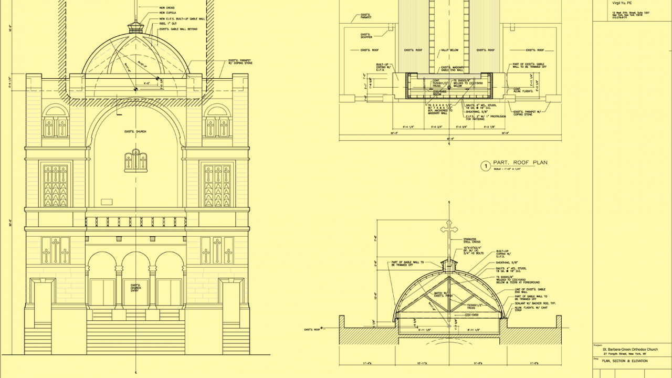The height and width of the screenshot is (378, 672).
Task: Click the circled number 1 drawing tag
Action: (486, 166)
